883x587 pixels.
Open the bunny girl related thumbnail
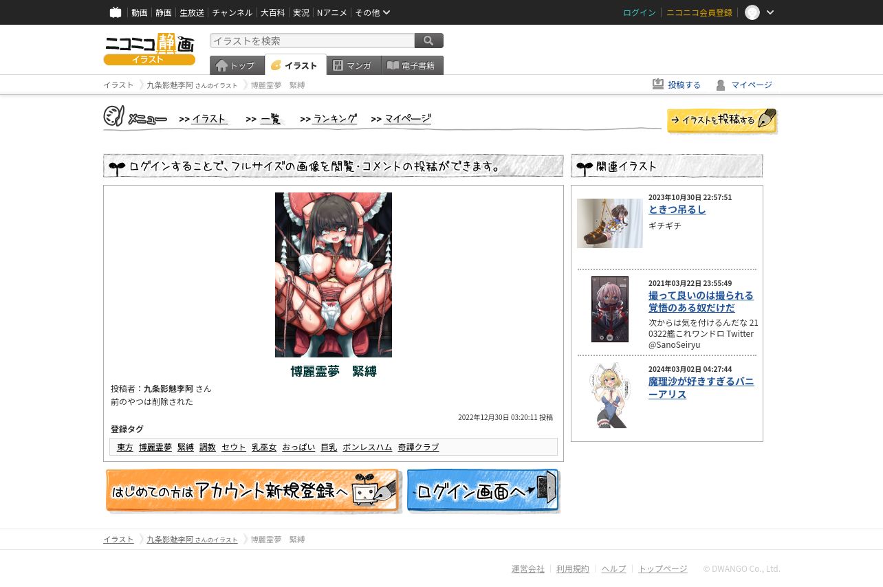pyautogui.click(x=610, y=395)
